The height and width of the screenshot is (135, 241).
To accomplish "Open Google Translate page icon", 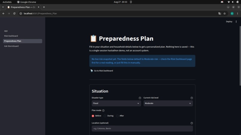I will 220,13.
